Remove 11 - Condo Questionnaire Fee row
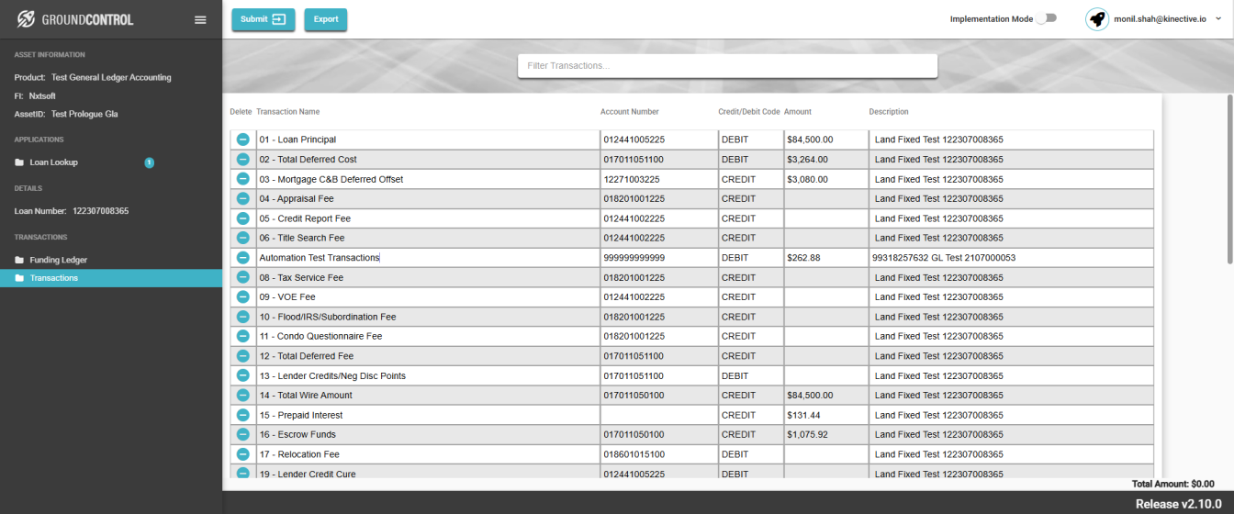 click(x=243, y=336)
